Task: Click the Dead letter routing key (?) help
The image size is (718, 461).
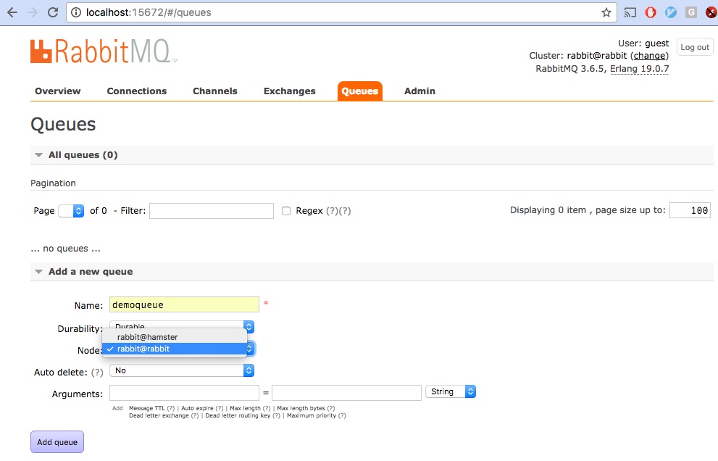Action: click(276, 415)
